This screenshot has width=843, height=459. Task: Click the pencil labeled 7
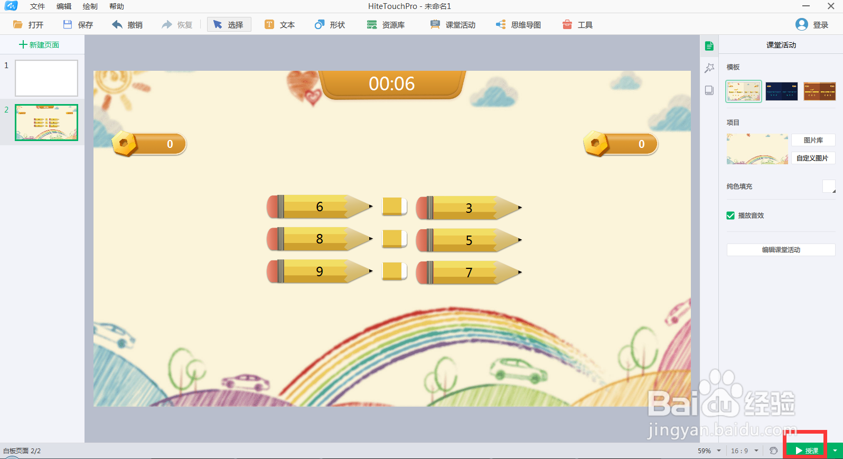tap(469, 272)
